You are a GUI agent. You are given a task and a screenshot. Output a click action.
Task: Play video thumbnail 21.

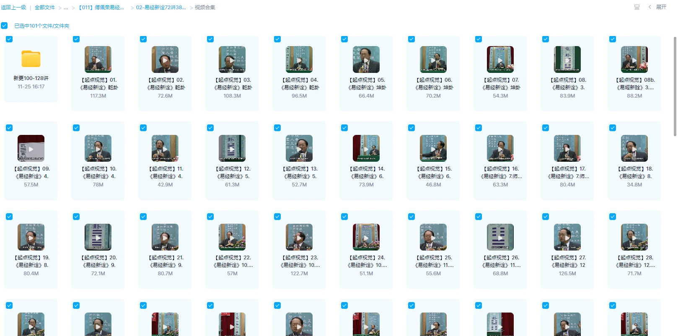[x=165, y=237]
